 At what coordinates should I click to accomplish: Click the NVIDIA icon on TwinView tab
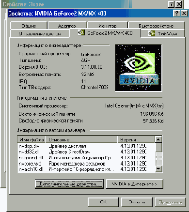click(152, 33)
